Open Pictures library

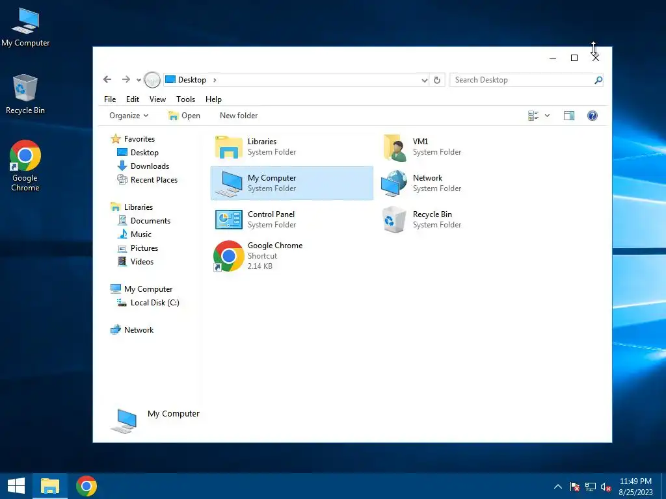pyautogui.click(x=144, y=248)
